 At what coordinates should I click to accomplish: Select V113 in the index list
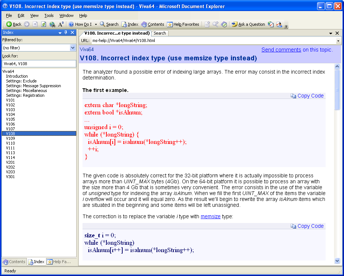click(11, 153)
